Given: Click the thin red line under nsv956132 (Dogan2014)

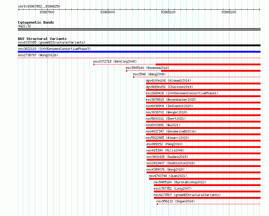Looking at the screenshot, I should pyautogui.click(x=209, y=204).
